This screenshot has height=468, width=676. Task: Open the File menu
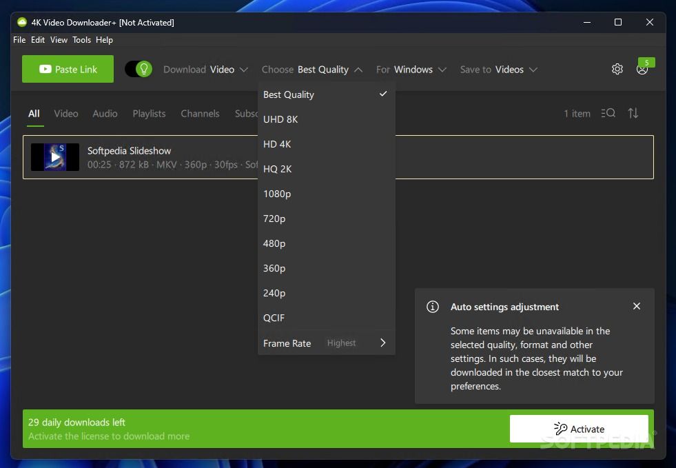point(19,40)
